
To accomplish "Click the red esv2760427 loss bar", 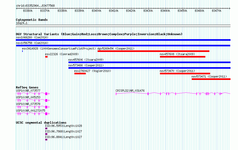I will (80, 74).
